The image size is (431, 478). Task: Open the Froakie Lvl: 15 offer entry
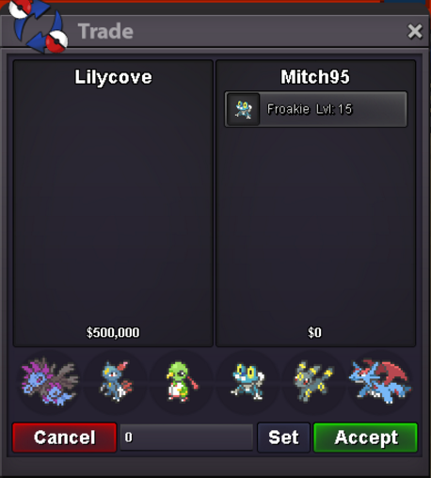[316, 109]
